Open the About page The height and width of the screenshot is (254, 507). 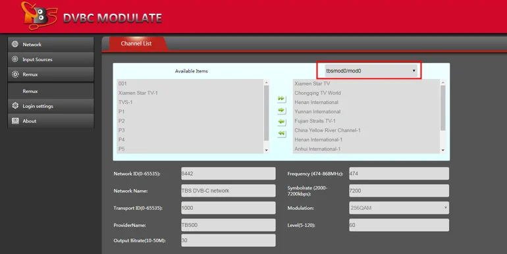tap(51, 121)
